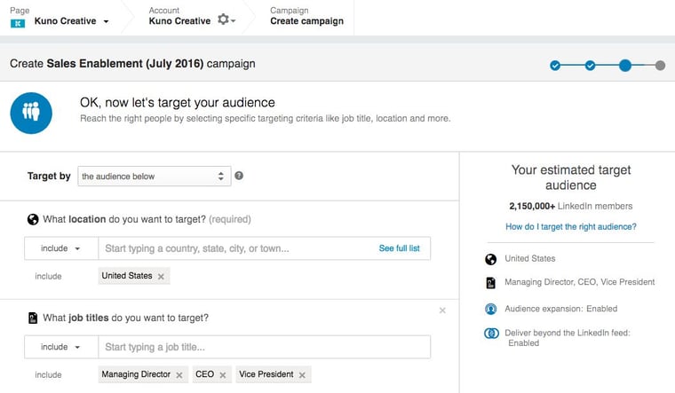
Task: Click the Kuno Creative page logo icon
Action: click(x=17, y=21)
